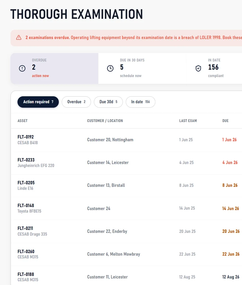Viewport: 242px width, 285px height.
Task: Select the Action required filter tab
Action: [38, 102]
